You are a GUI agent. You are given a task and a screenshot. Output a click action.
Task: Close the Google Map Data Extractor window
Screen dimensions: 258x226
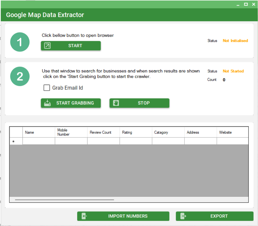coord(254,4)
